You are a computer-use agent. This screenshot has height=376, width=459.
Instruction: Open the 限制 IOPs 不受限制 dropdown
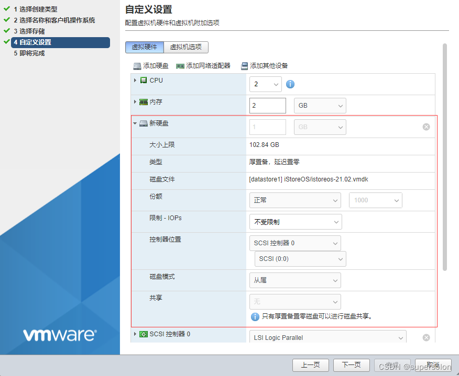click(x=296, y=222)
